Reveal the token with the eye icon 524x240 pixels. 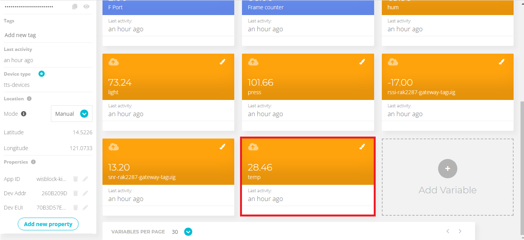(86, 7)
